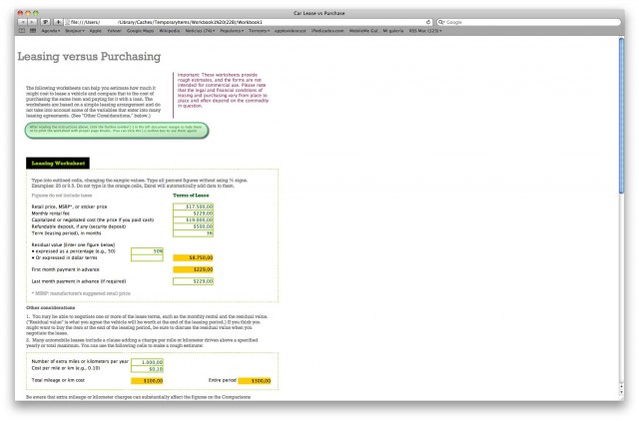Click the Google search magnifier icon

click(441, 22)
